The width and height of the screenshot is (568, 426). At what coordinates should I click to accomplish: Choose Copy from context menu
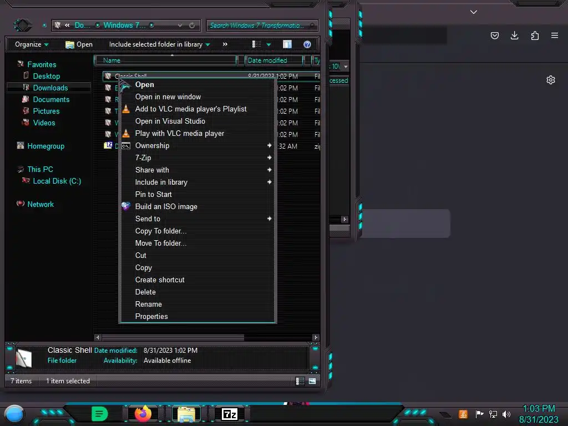tap(197, 267)
